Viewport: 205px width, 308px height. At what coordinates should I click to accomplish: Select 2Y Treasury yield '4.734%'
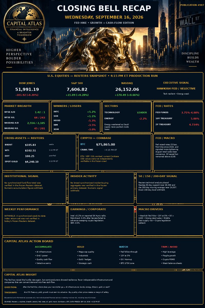[194, 124]
